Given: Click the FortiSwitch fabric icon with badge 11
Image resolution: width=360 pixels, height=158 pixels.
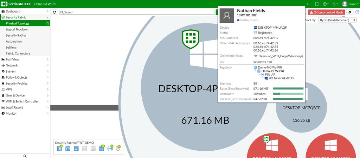Looking at the screenshot, I should (x=102, y=149).
